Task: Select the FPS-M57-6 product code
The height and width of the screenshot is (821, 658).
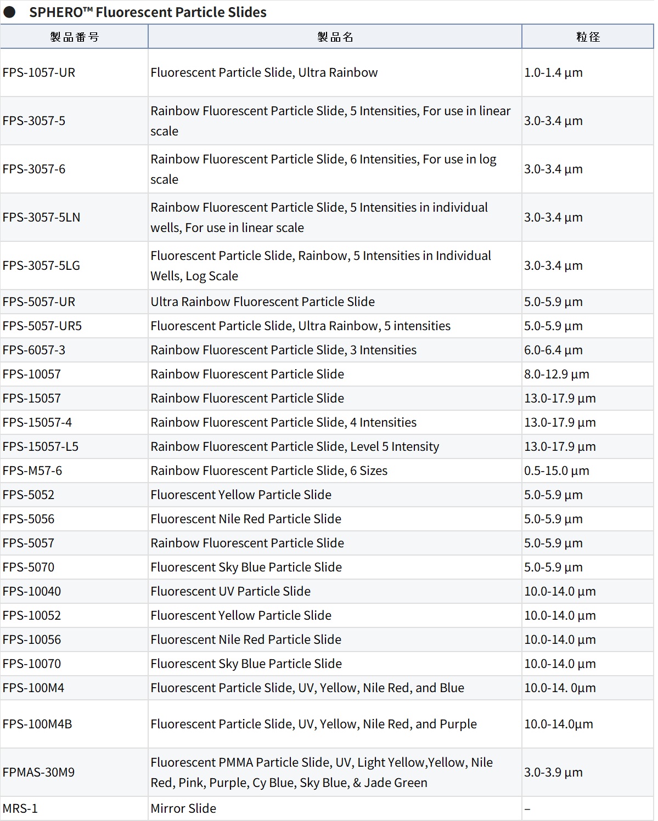Action: pos(32,471)
